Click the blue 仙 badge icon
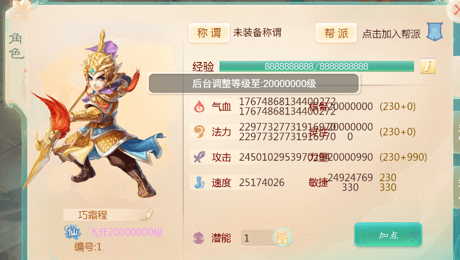 [x=72, y=232]
